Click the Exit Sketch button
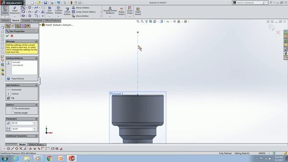288x162 pixels. click(x=5, y=10)
